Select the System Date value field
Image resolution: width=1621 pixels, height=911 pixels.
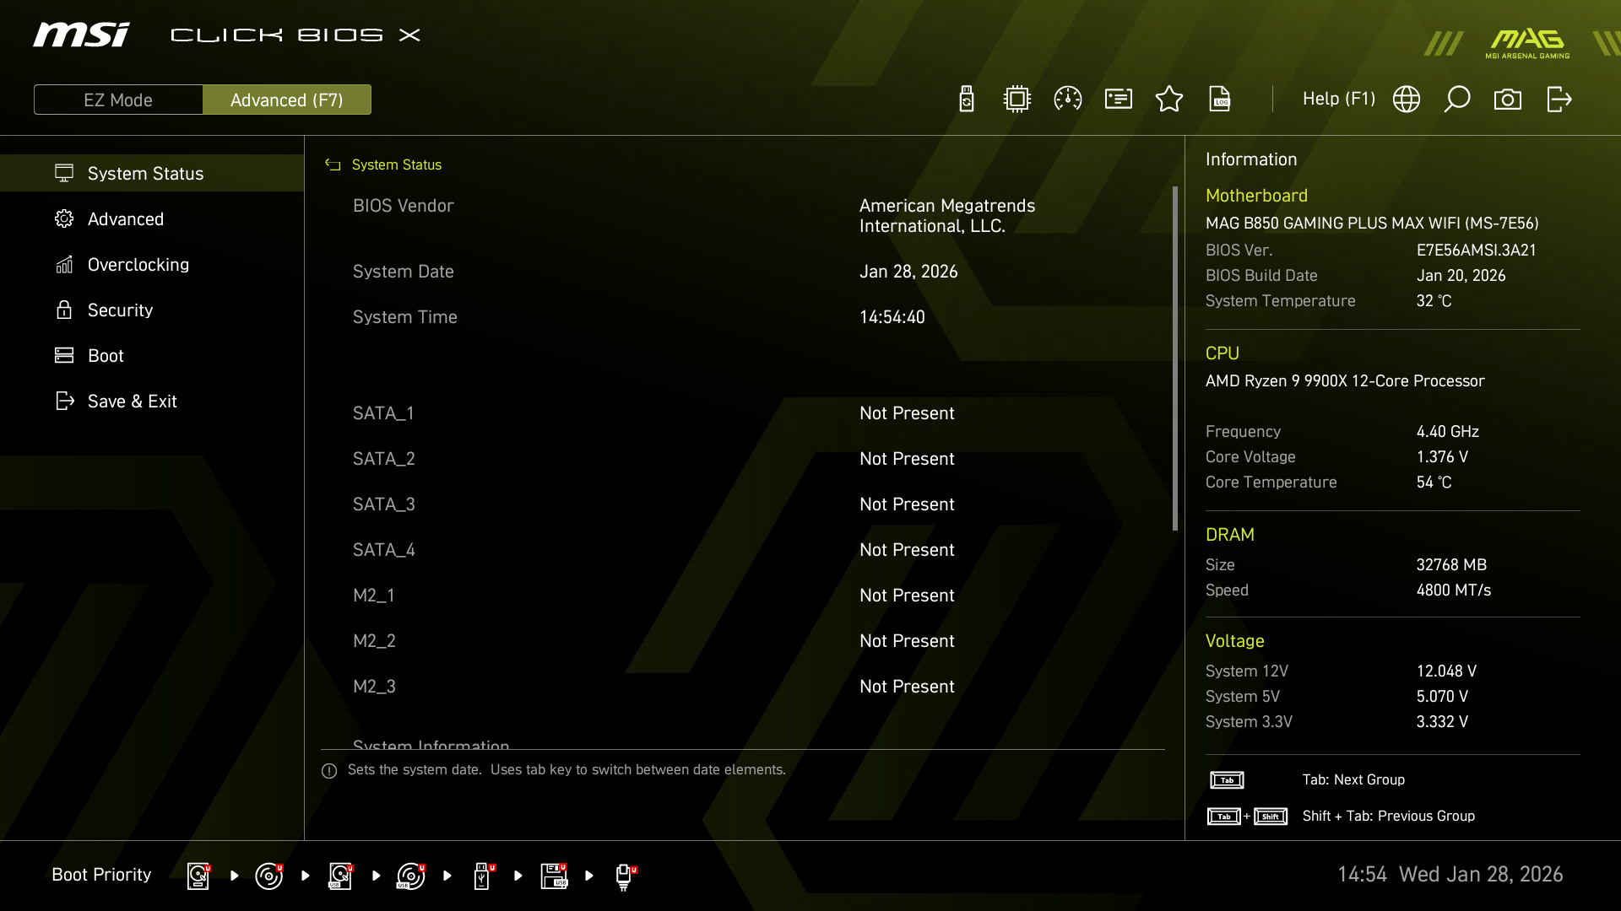[x=908, y=272]
